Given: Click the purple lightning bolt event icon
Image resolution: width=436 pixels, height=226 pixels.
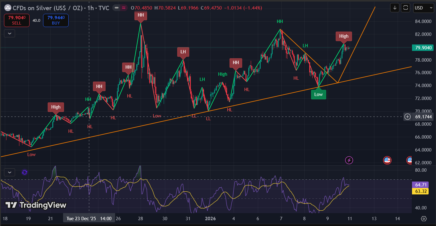Looking at the screenshot, I should click(x=349, y=160).
